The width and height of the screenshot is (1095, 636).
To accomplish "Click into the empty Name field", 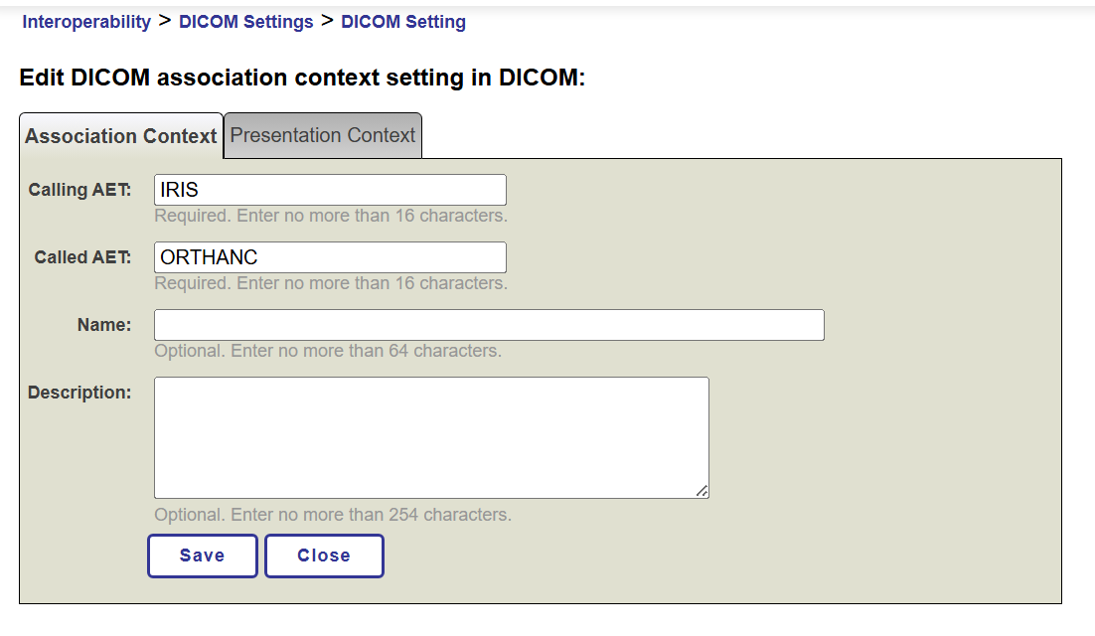I will pos(489,325).
